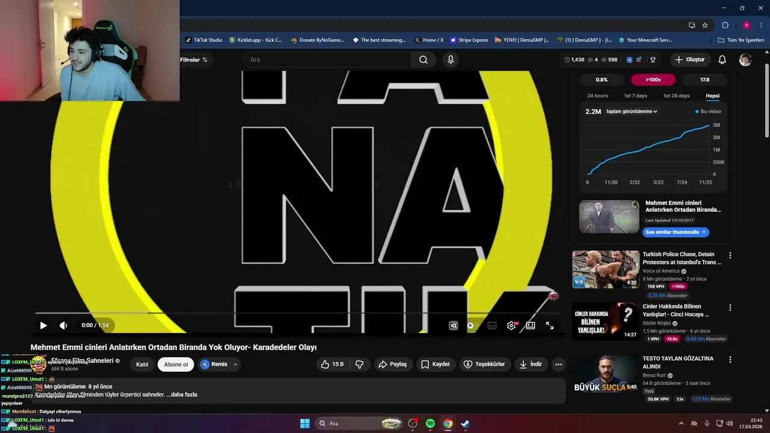Screen dimensions: 770x433
Task: Expand description with ...daha fazla
Action: pyautogui.click(x=182, y=395)
